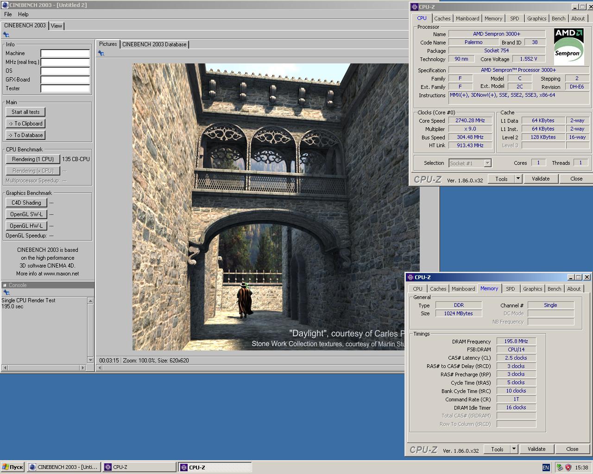Viewport: 593px width, 474px height.
Task: Open Graphics tab in top CPU-Z window
Action: [x=536, y=19]
